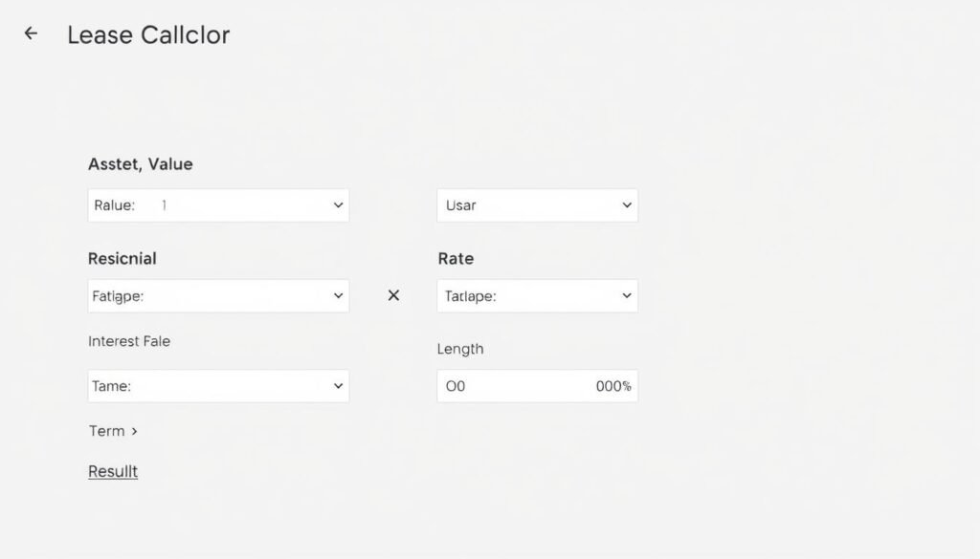The width and height of the screenshot is (980, 559).
Task: Open the Fatlape dropdown under Residual
Action: click(217, 295)
